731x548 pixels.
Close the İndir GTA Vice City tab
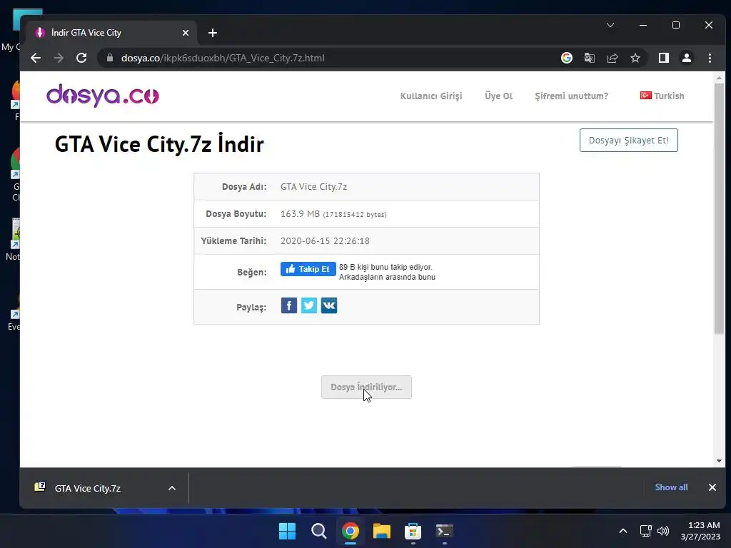point(186,33)
